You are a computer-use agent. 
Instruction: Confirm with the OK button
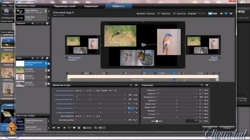click(210, 128)
